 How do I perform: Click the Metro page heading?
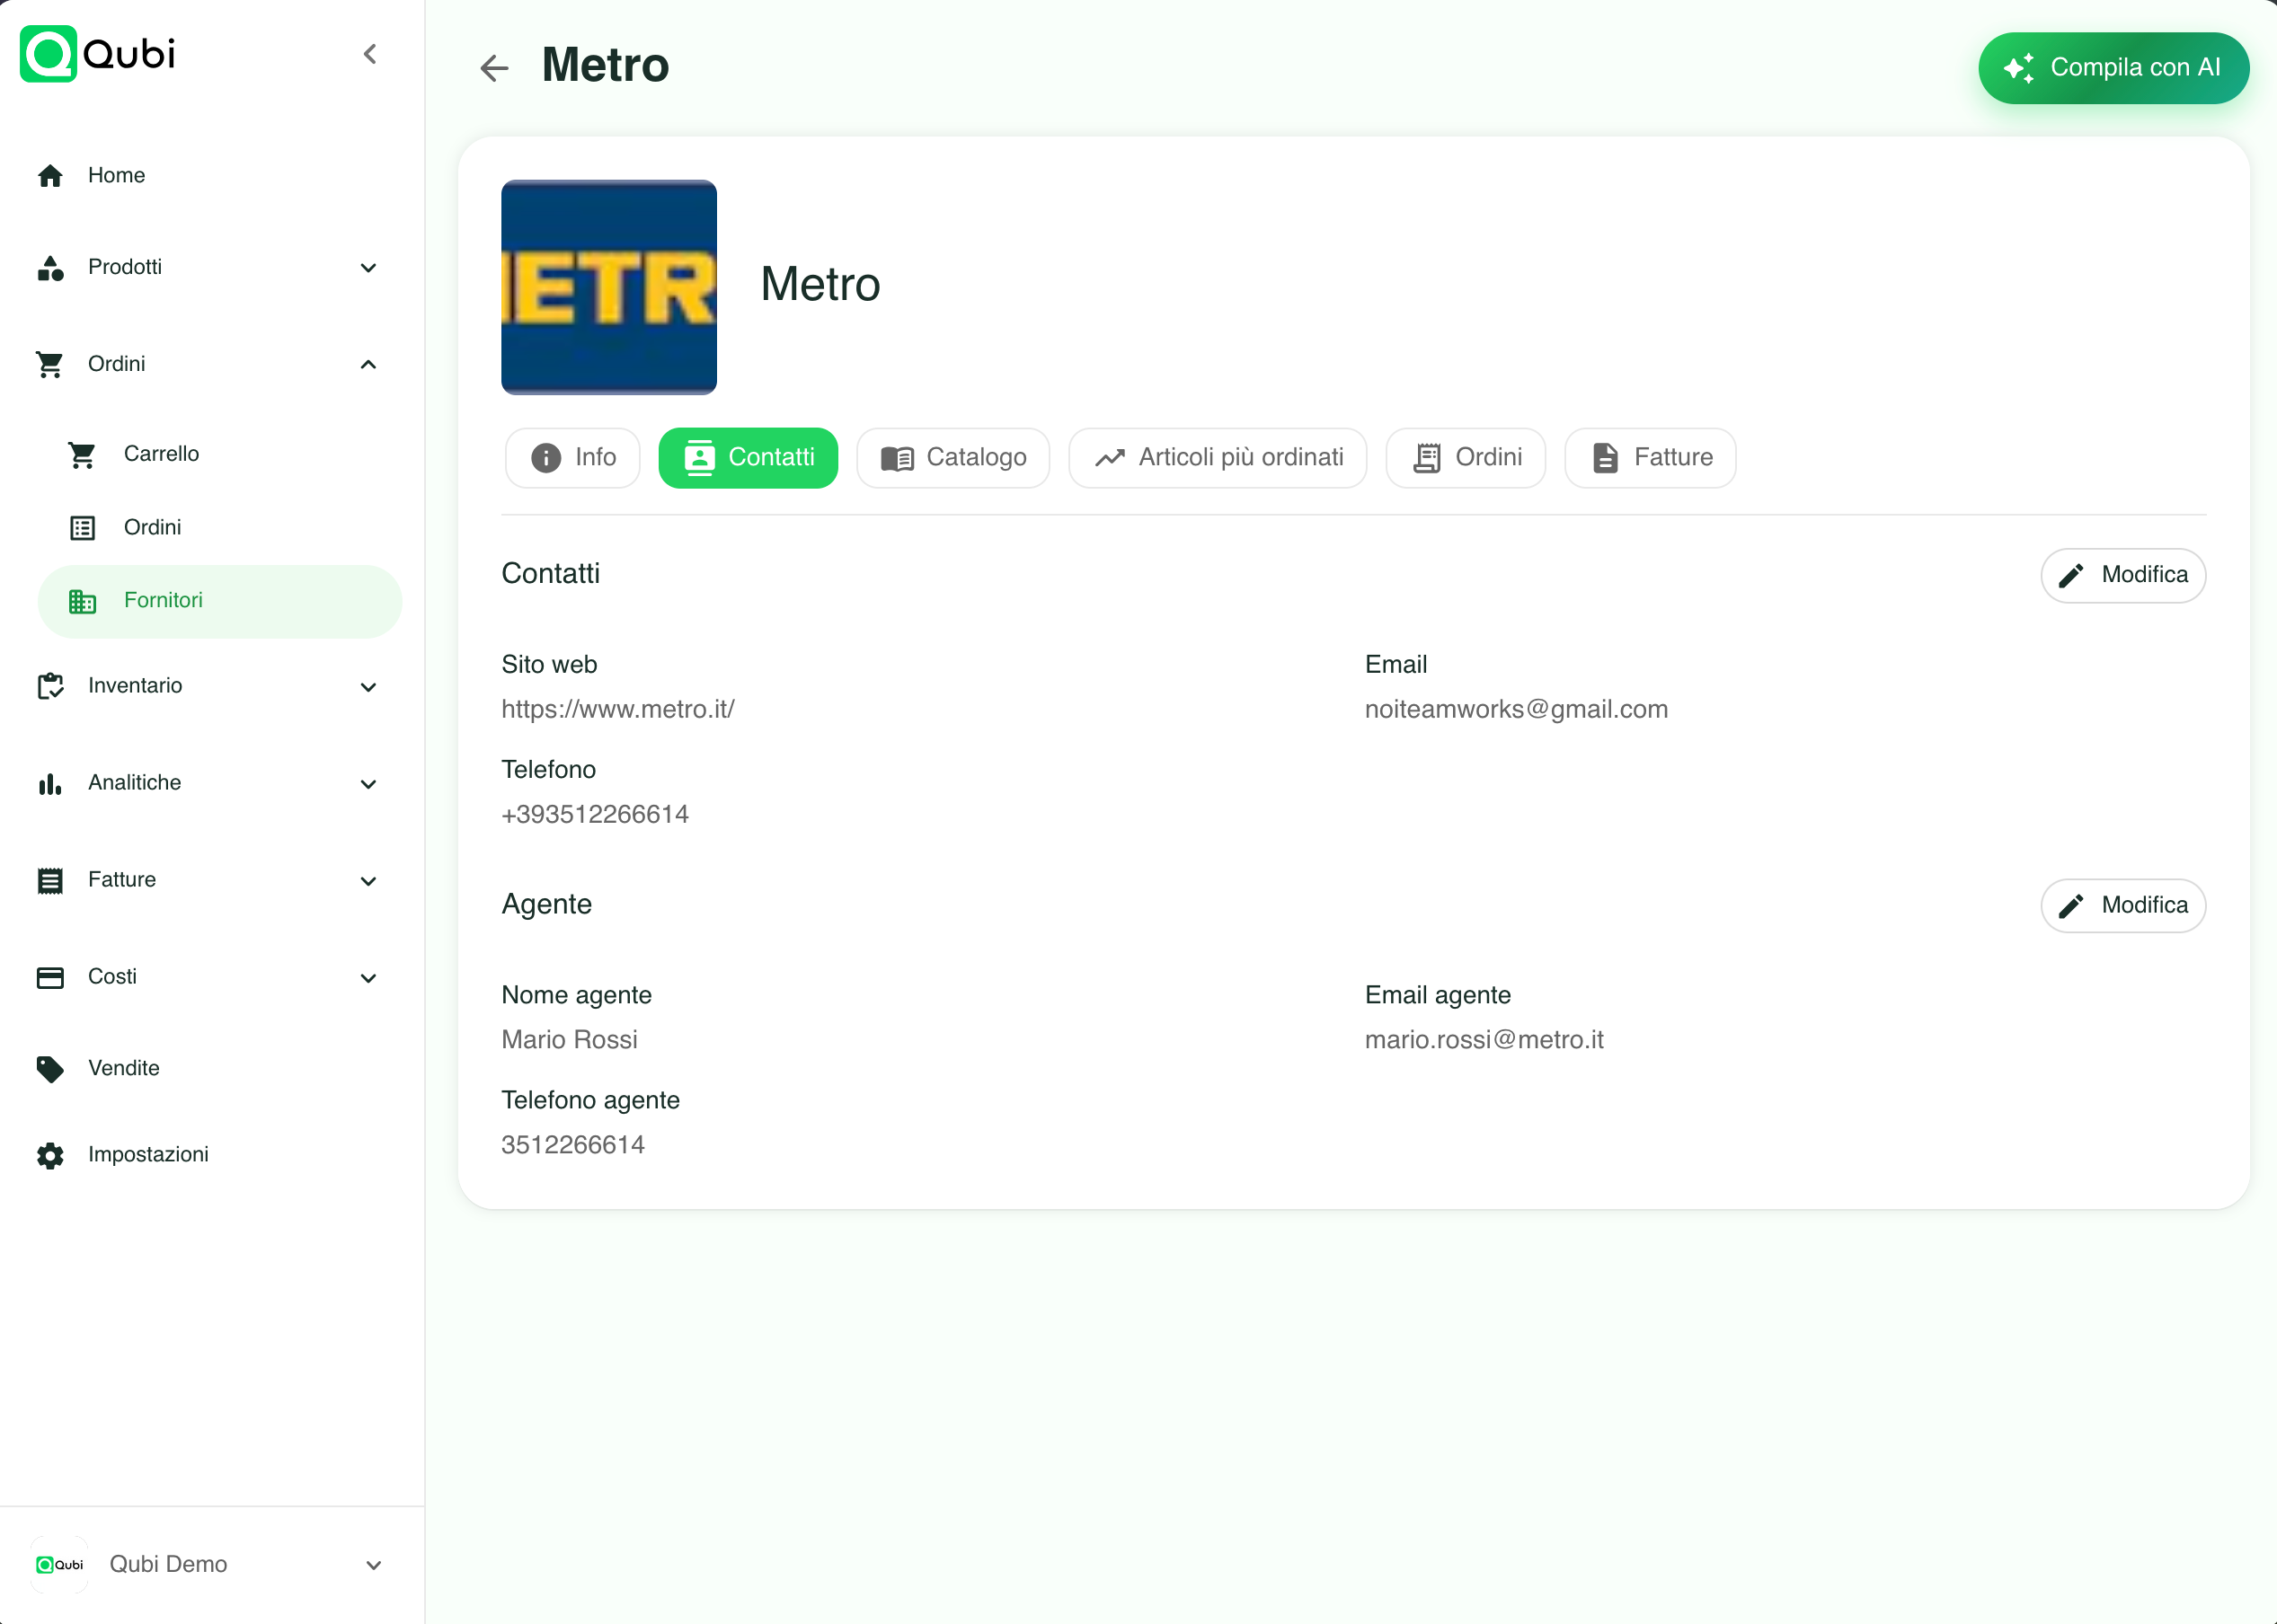[x=606, y=66]
